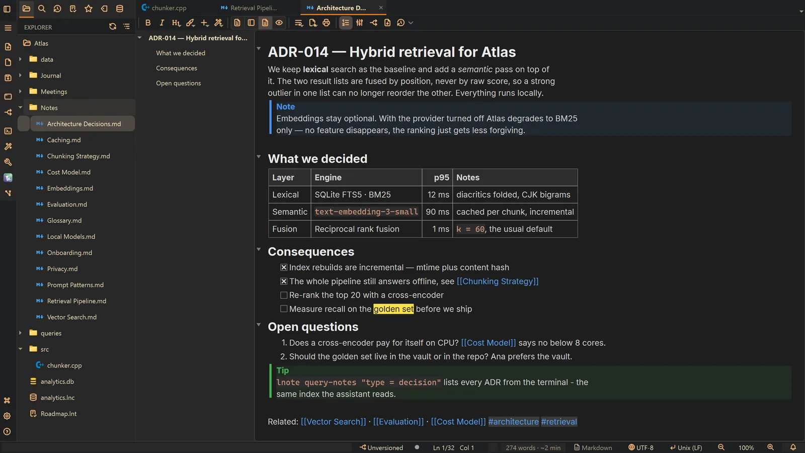This screenshot has width=805, height=453.
Task: Collapse the Consequences heading fold arrow
Action: click(x=259, y=250)
